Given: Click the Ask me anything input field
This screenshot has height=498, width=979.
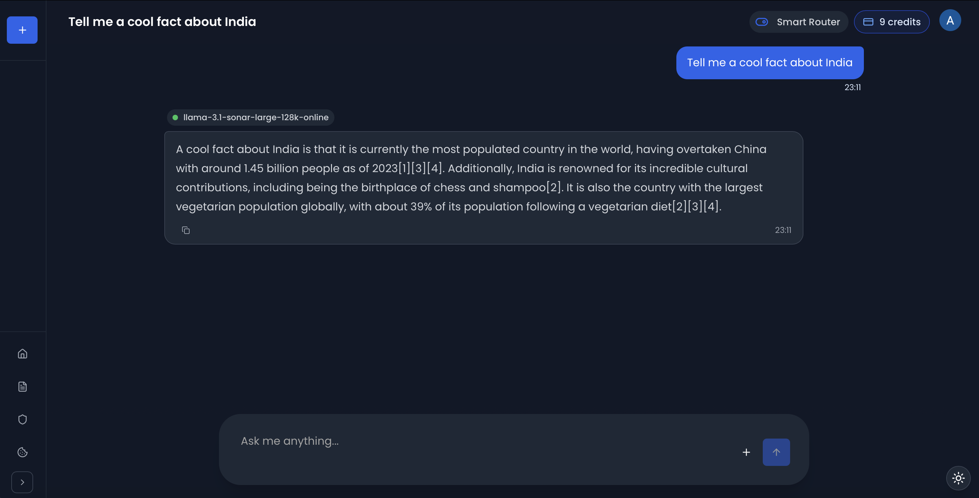Looking at the screenshot, I should 475,441.
